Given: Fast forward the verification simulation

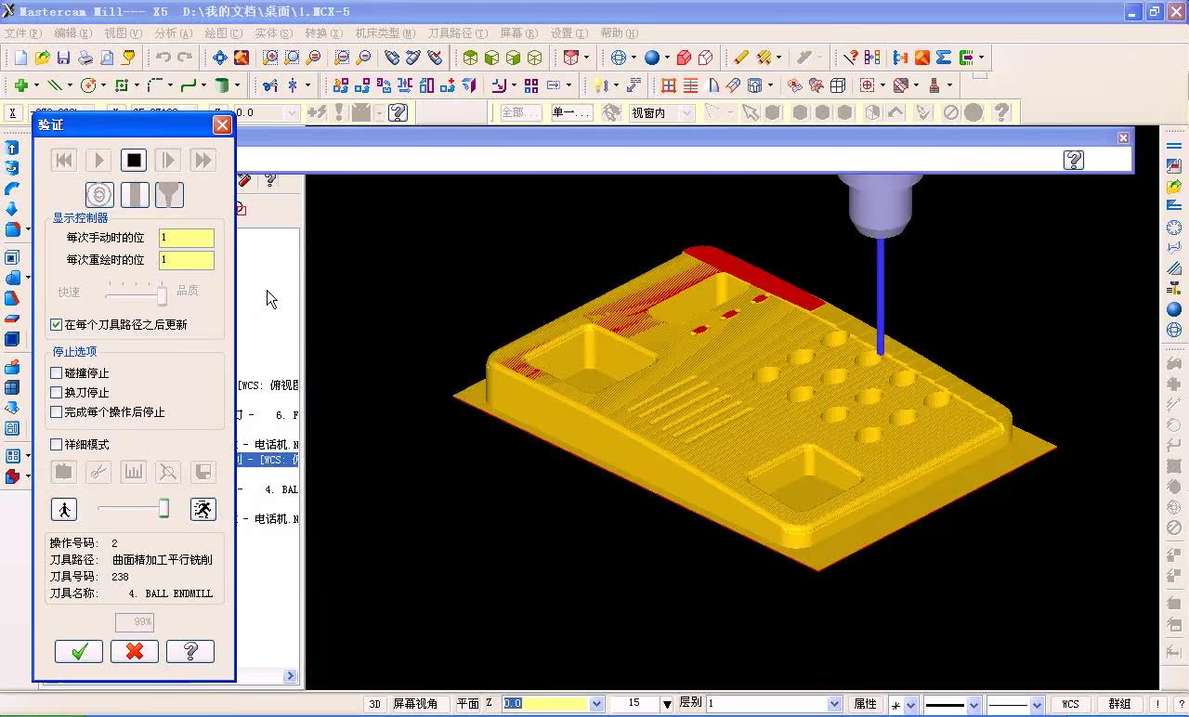Looking at the screenshot, I should 203,161.
